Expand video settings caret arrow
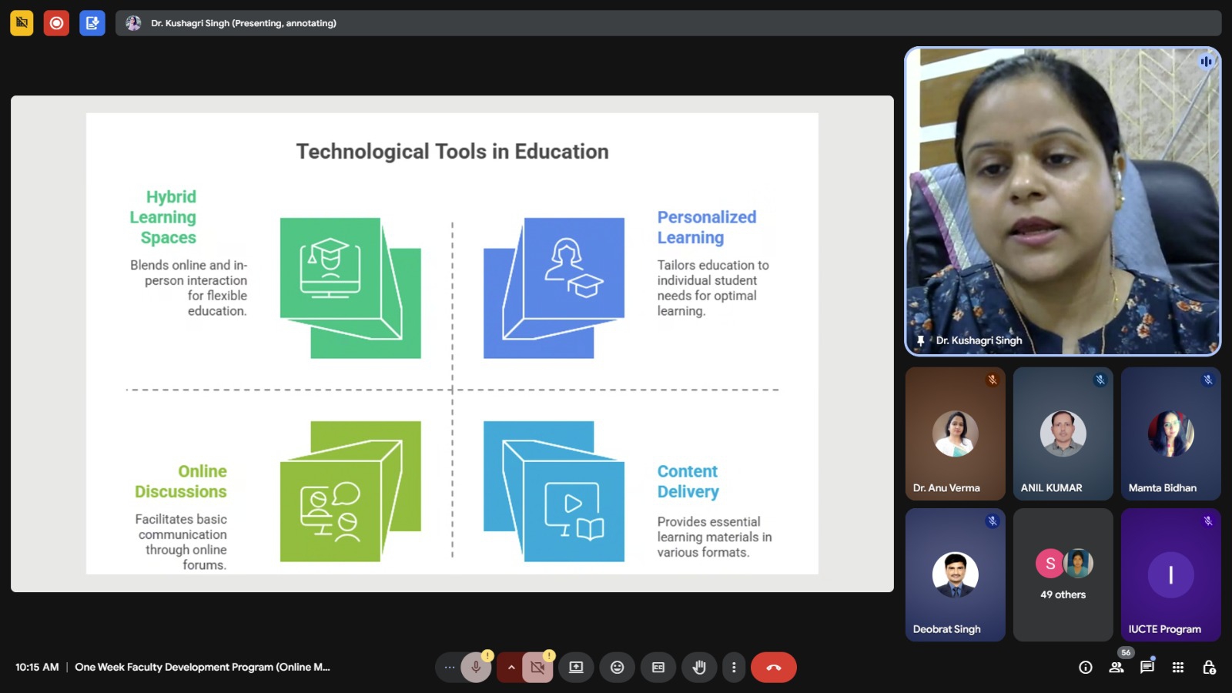This screenshot has width=1232, height=693. (x=511, y=668)
